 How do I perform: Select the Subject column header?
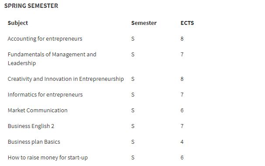(x=18, y=23)
